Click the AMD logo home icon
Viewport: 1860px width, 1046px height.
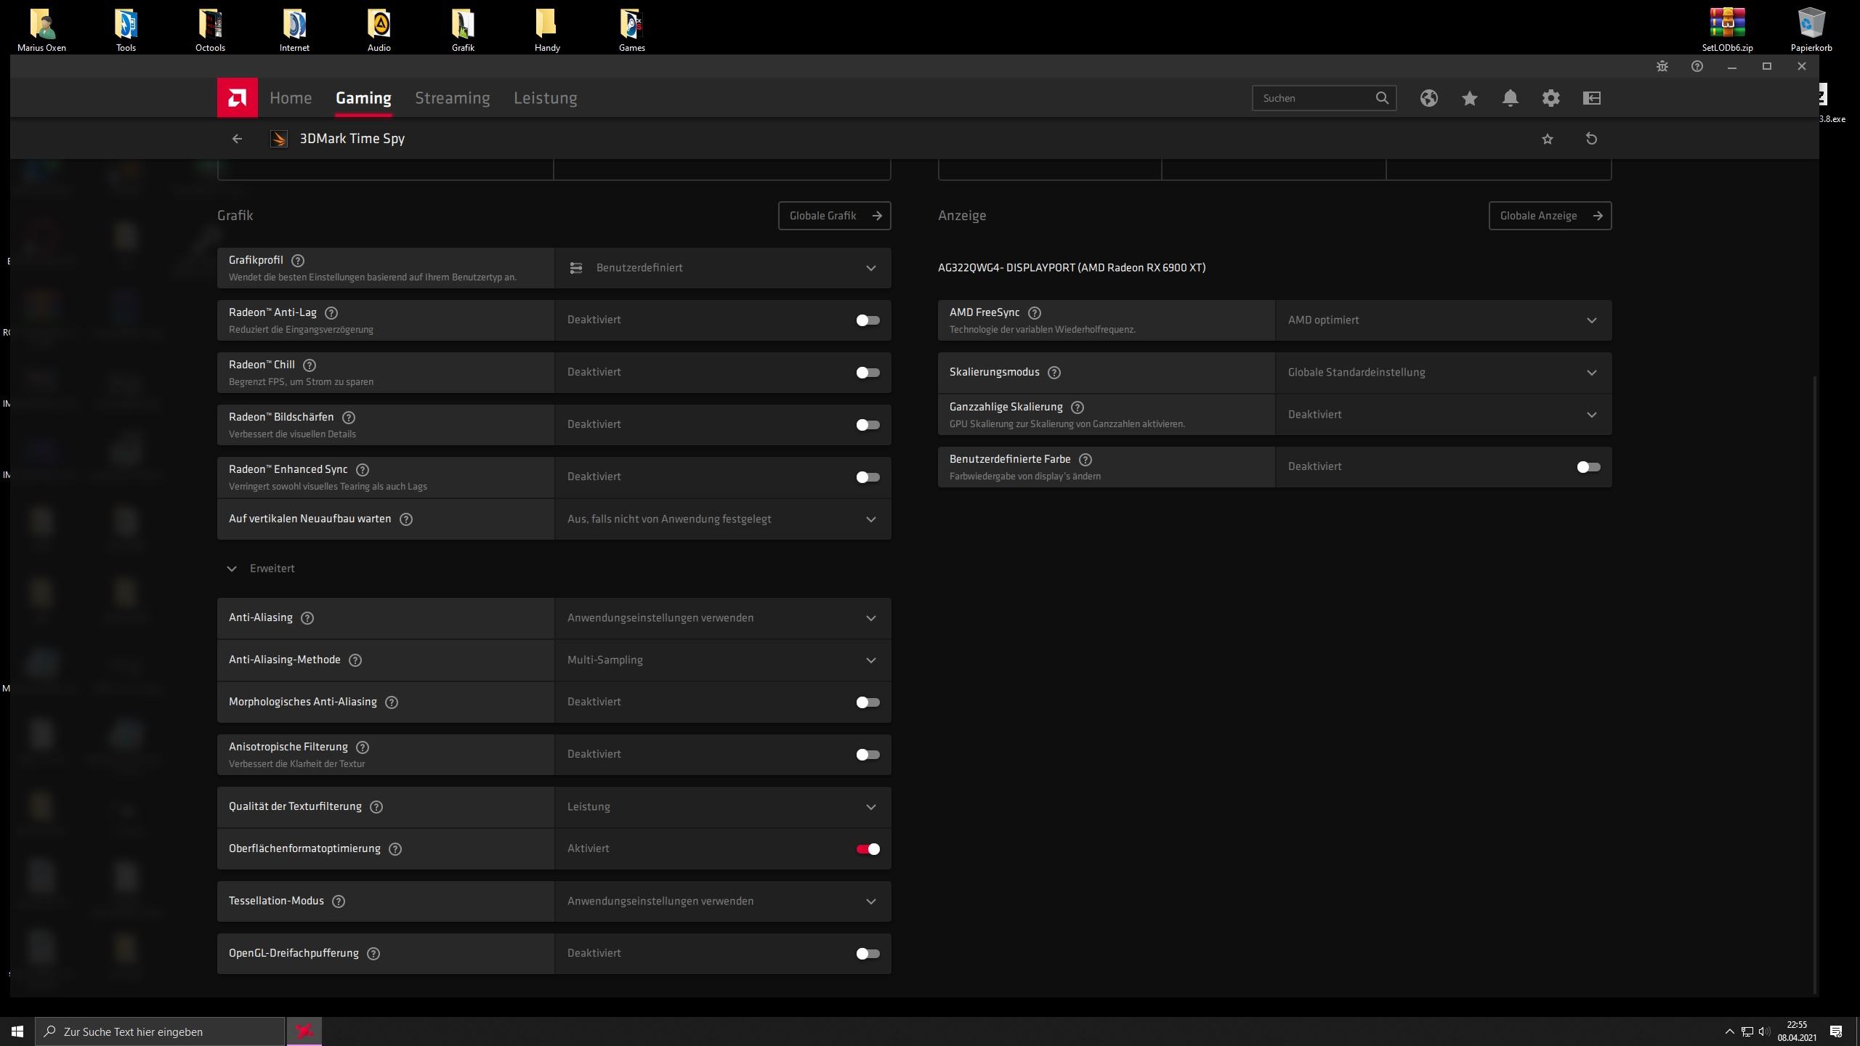237,97
